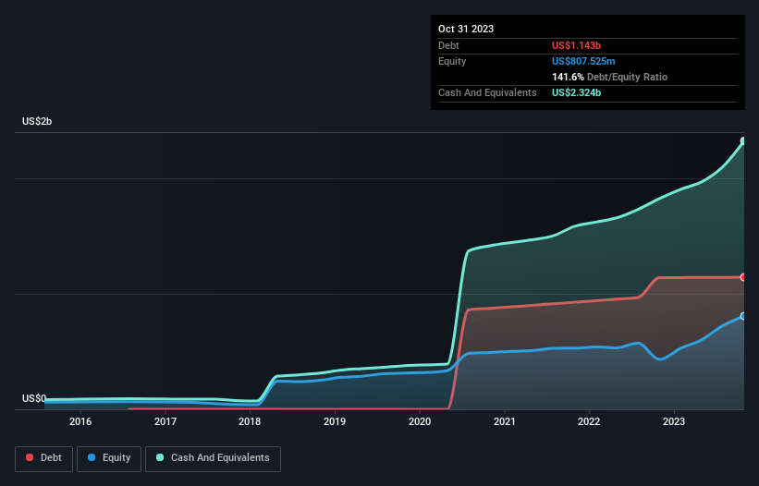Click the 2022 x-axis label
This screenshot has height=486, width=759.
click(x=589, y=421)
